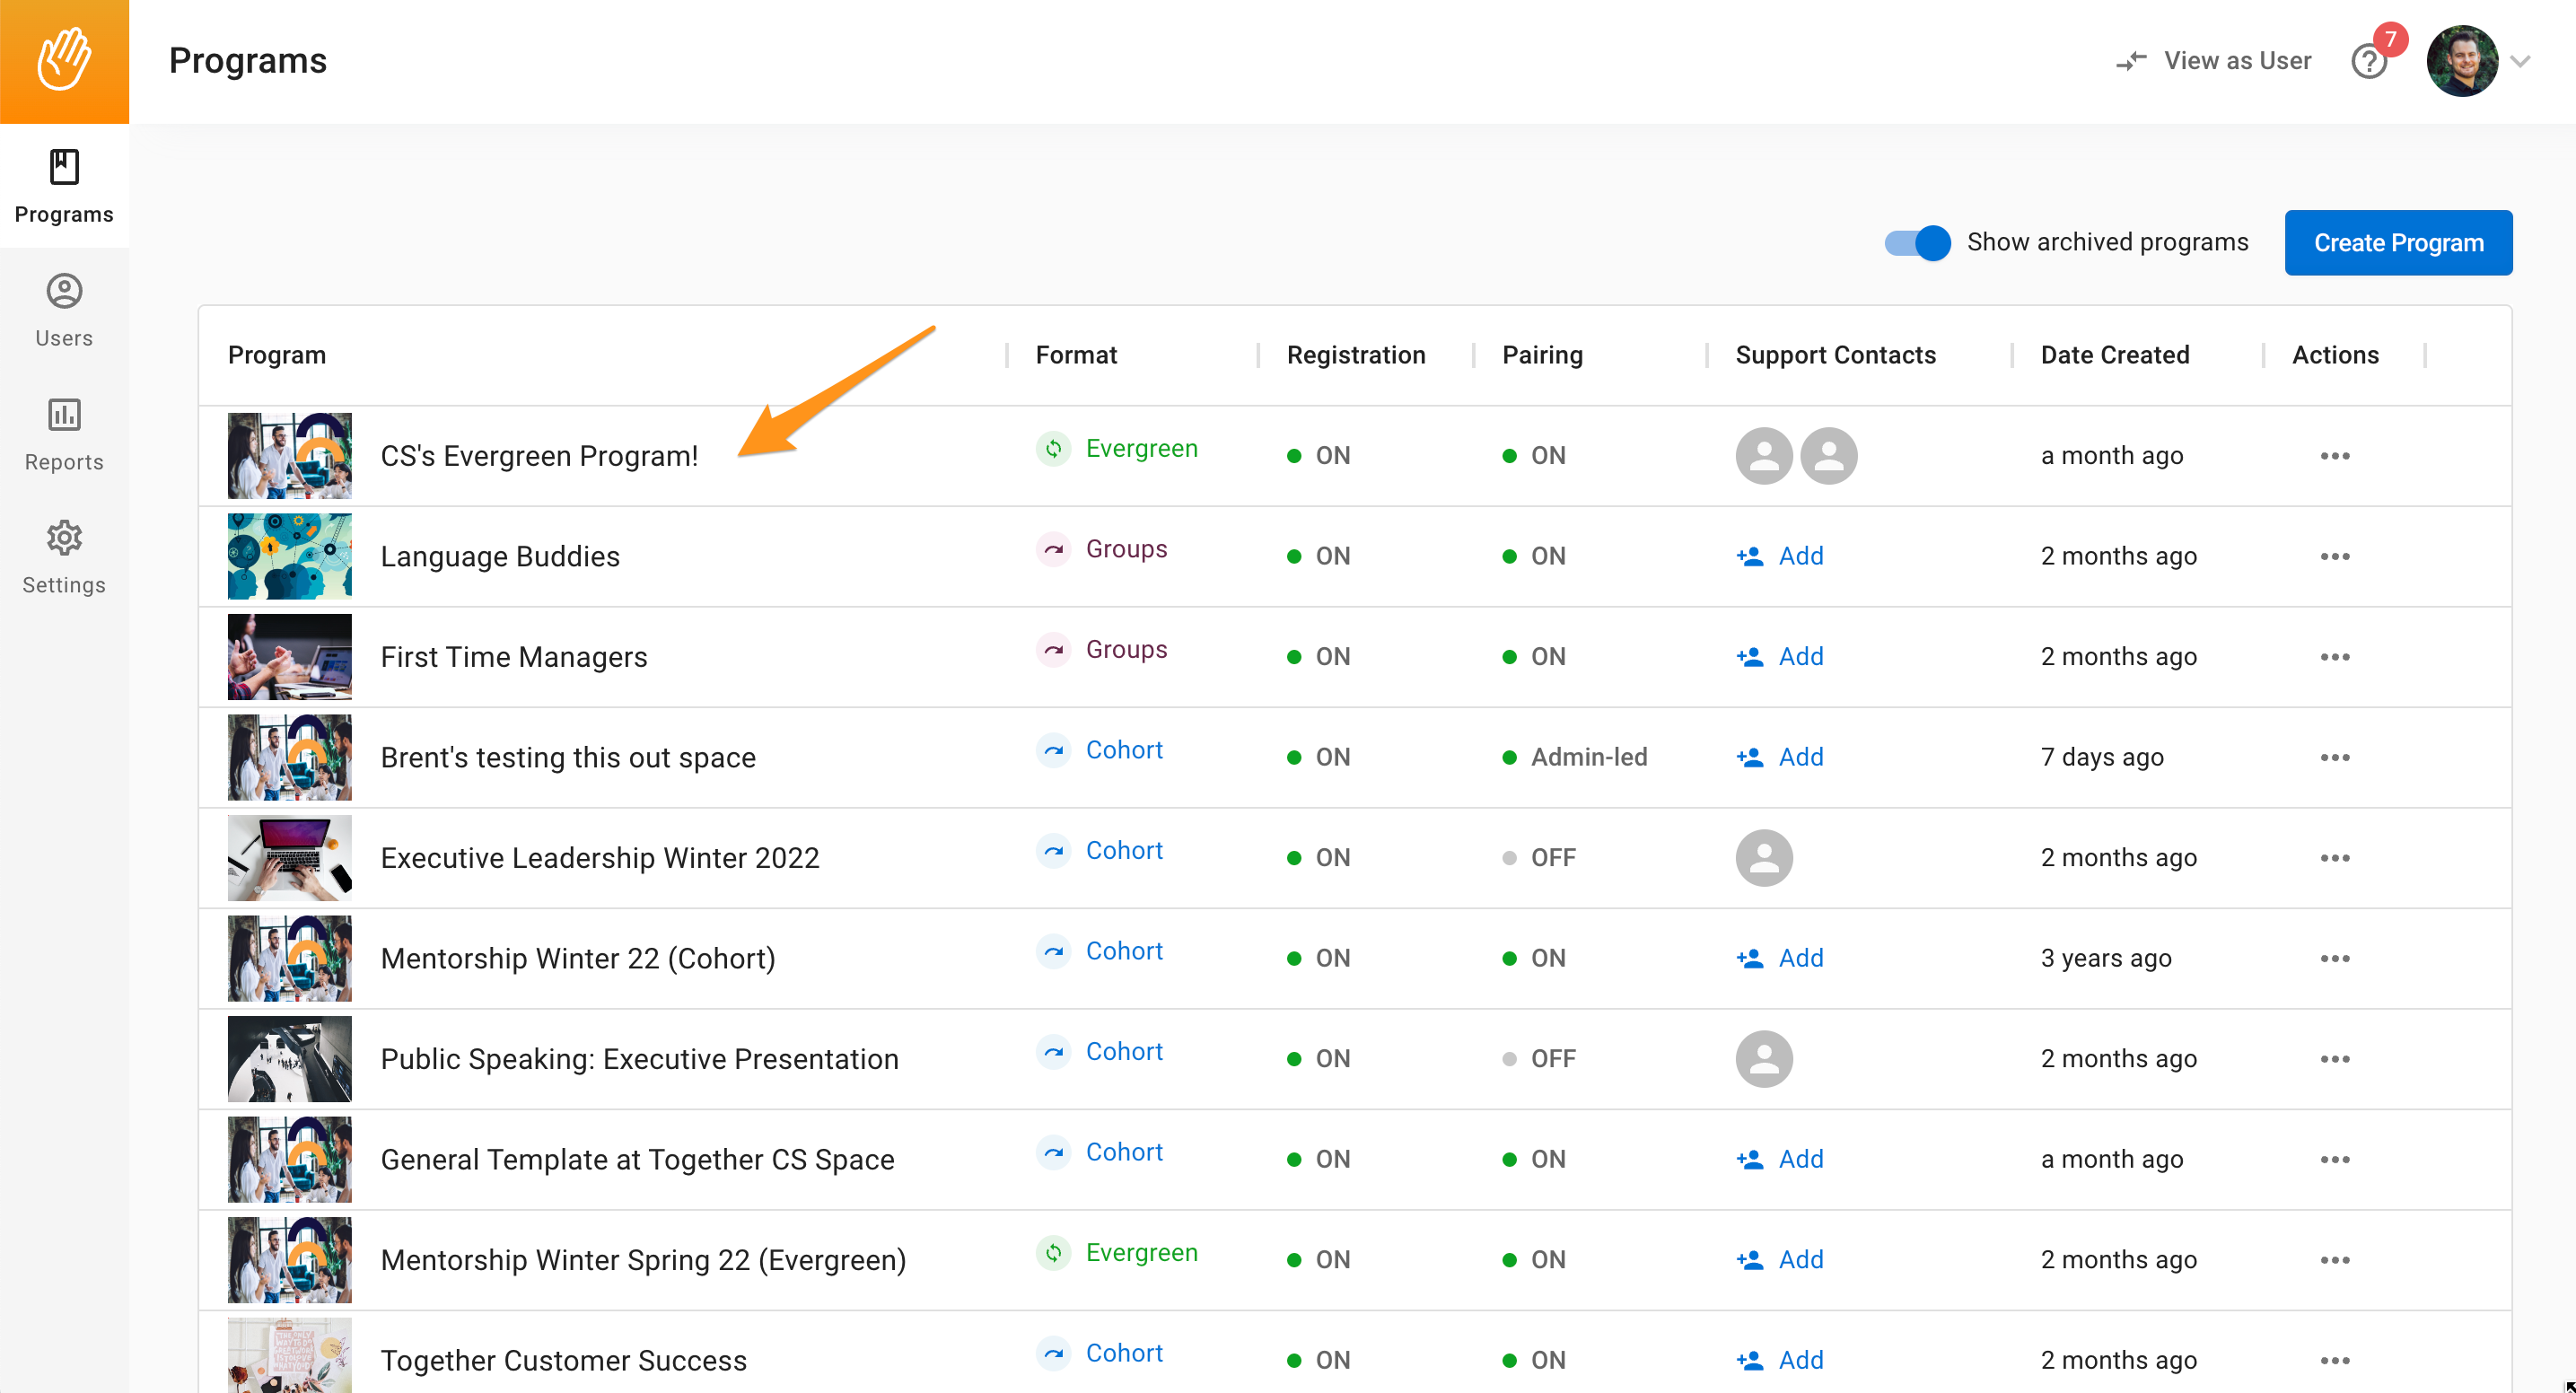Click second support contact avatar of CS's Evergreen
The image size is (2576, 1393).
pyautogui.click(x=1828, y=456)
